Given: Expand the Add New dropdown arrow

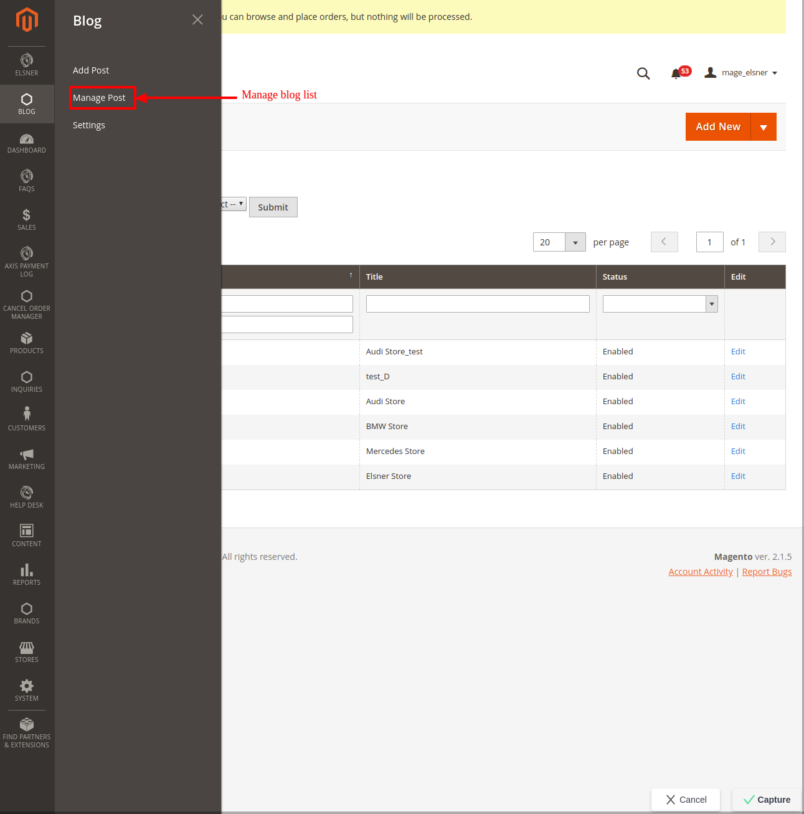Looking at the screenshot, I should click(764, 127).
